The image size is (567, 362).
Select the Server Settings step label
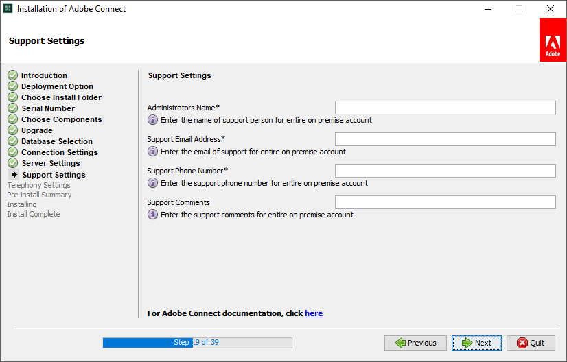51,163
